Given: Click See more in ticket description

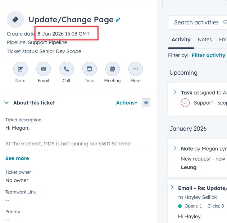Looking at the screenshot, I should (17, 158).
